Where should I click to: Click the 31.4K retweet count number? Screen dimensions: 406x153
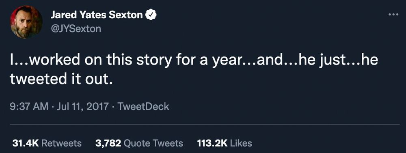25,143
